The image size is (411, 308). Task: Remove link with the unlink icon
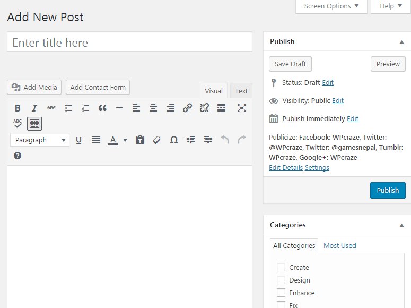[x=204, y=108]
